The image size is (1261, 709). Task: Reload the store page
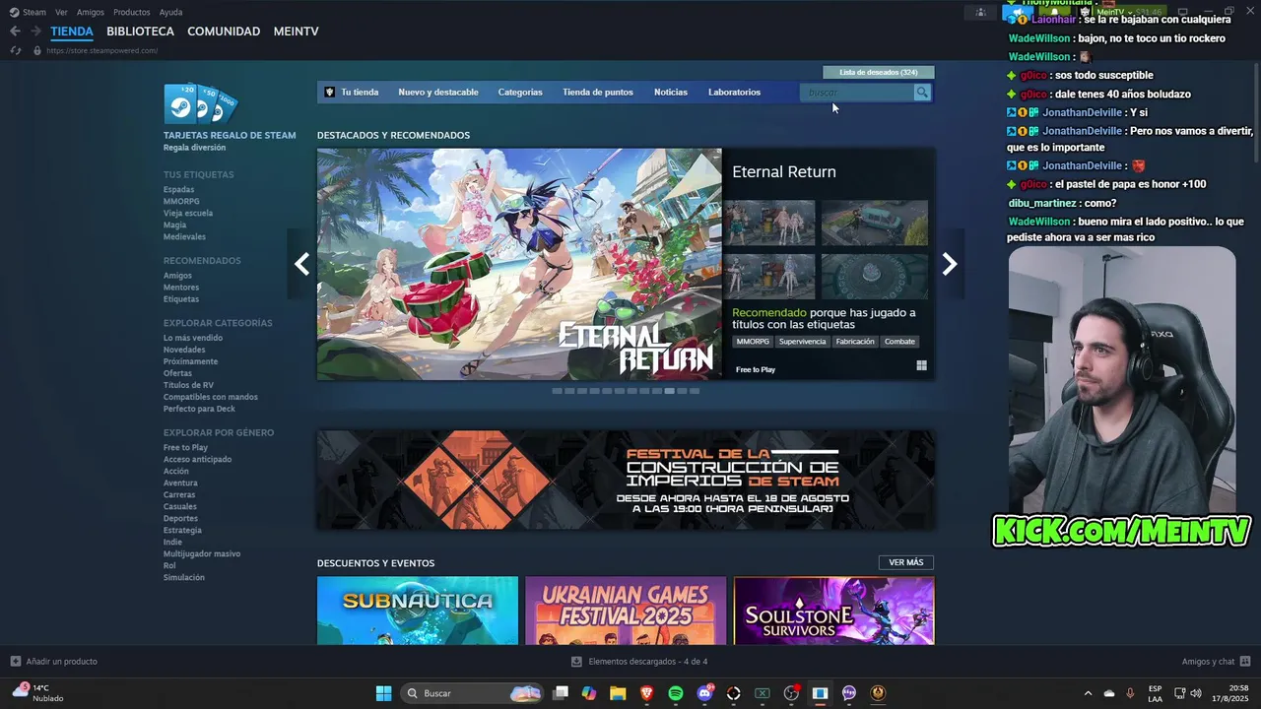click(x=15, y=50)
